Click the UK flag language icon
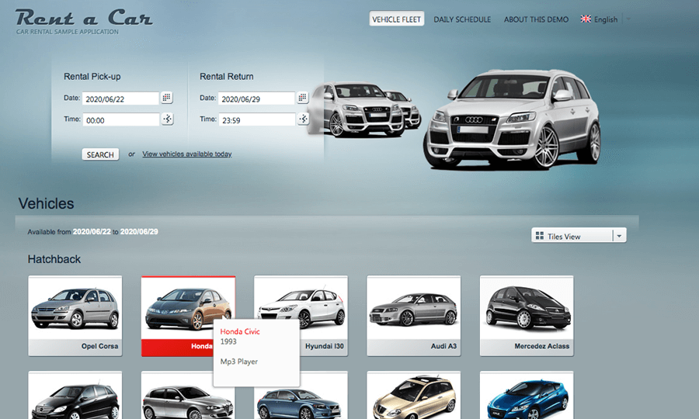The image size is (699, 419). (586, 19)
